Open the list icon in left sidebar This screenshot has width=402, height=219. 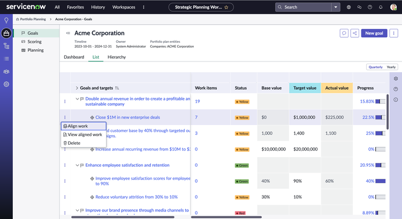(x=6, y=59)
